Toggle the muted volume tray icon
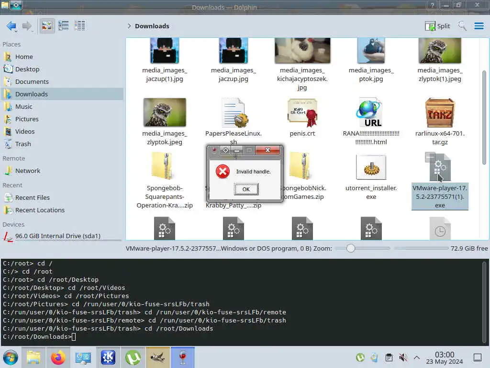Screen dimensions: 490x368 [x=403, y=357]
